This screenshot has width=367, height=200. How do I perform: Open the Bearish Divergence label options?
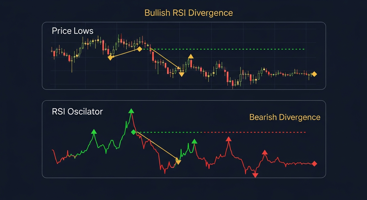(x=284, y=117)
